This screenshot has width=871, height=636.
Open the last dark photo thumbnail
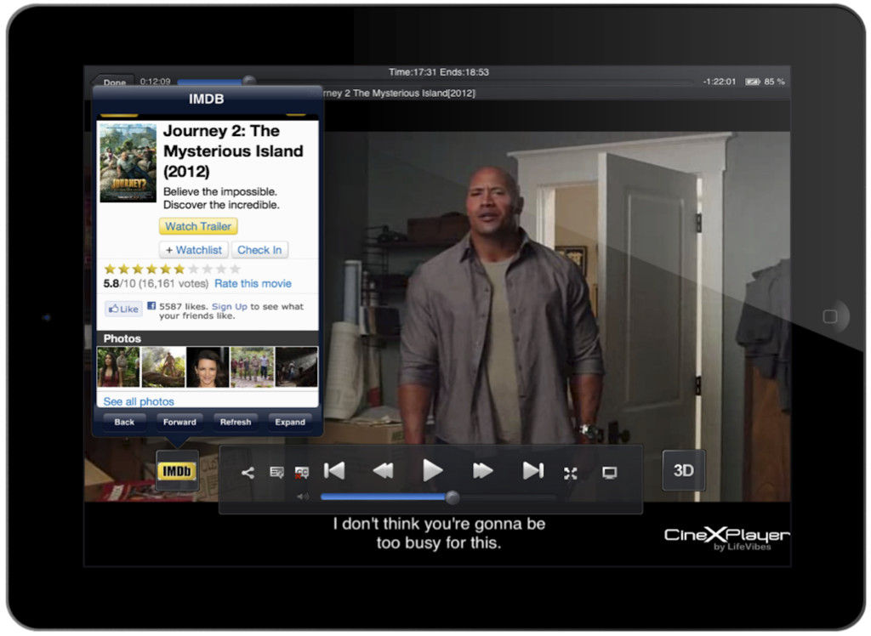click(x=297, y=367)
